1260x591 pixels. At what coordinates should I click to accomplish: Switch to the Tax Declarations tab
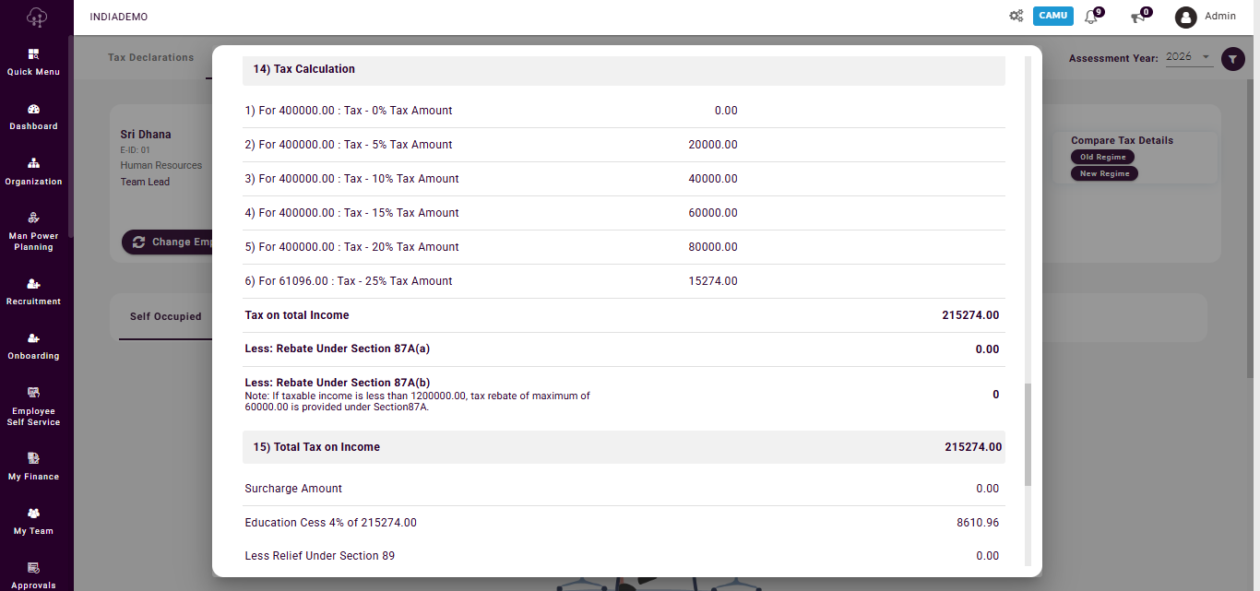tap(150, 57)
